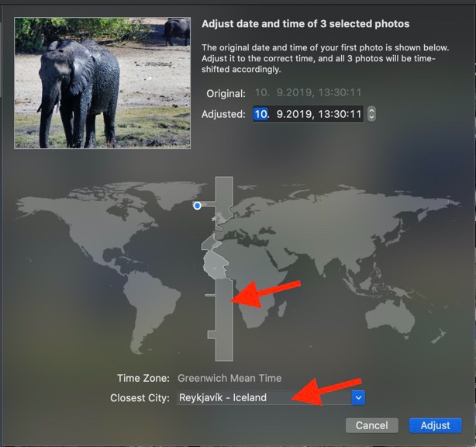Click the highlighted GMT time zone band
The width and height of the screenshot is (476, 447).
pos(224,319)
